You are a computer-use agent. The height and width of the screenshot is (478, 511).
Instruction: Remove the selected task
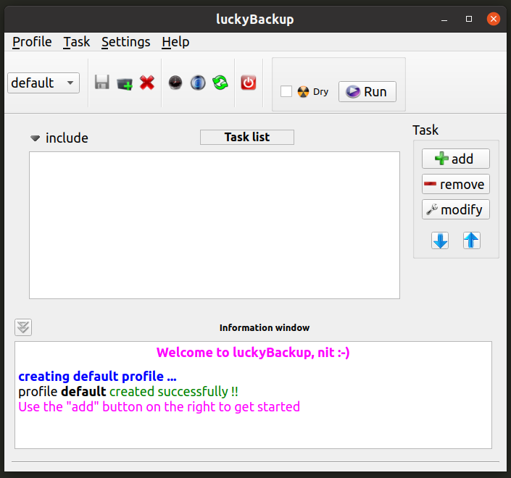[x=456, y=184]
